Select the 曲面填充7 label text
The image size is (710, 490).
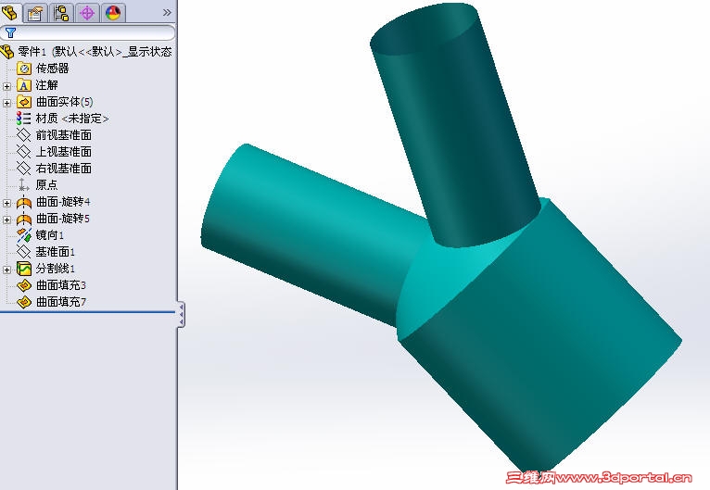[x=61, y=302]
